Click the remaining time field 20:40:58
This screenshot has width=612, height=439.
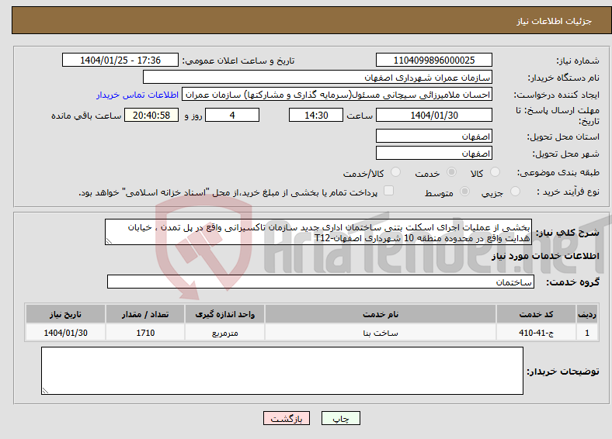(151, 115)
